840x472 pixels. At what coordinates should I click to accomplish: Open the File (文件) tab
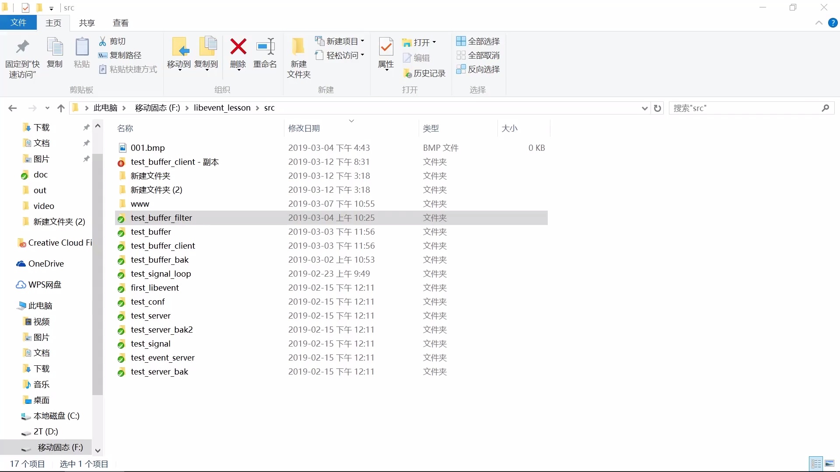click(x=18, y=23)
